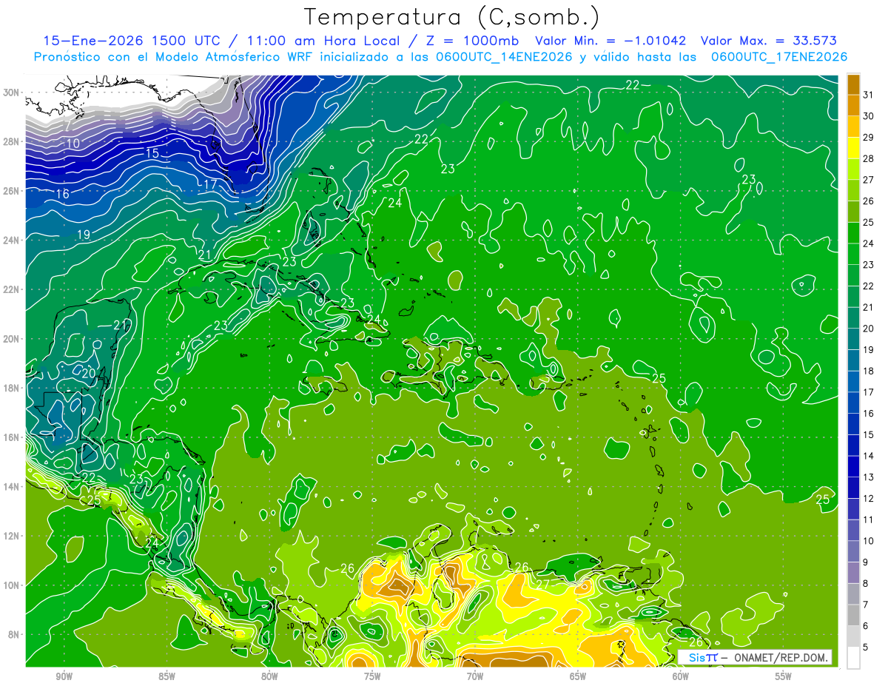Click the contour label 15 on the map
The height and width of the screenshot is (686, 888).
click(152, 153)
